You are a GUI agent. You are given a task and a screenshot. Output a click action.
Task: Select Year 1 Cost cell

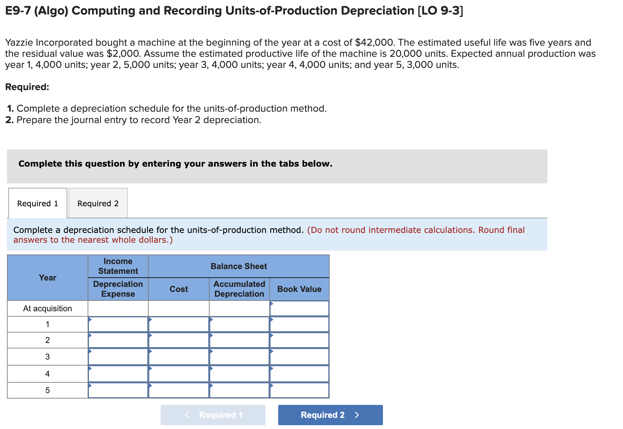[179, 324]
